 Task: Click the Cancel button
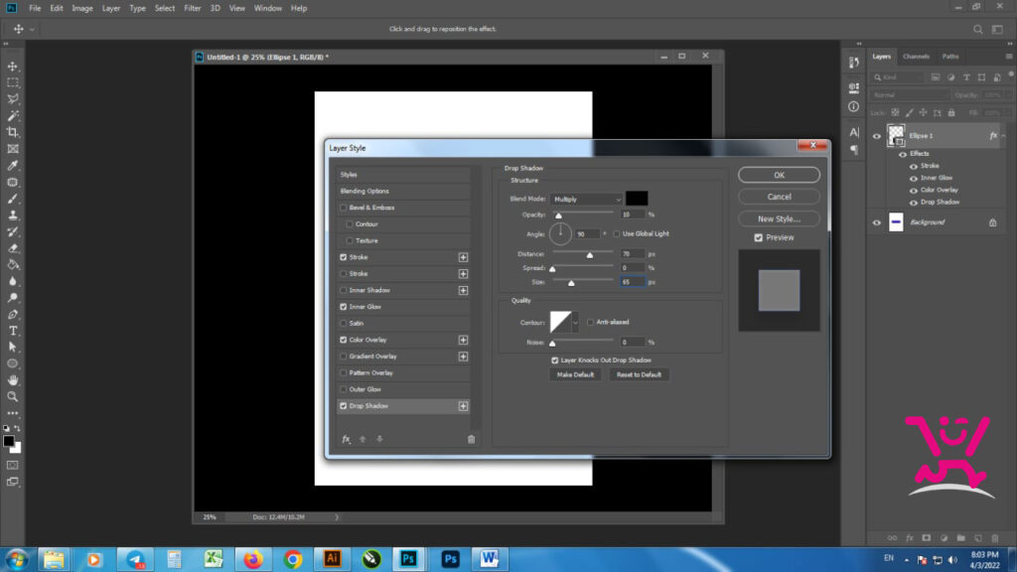pyautogui.click(x=779, y=197)
